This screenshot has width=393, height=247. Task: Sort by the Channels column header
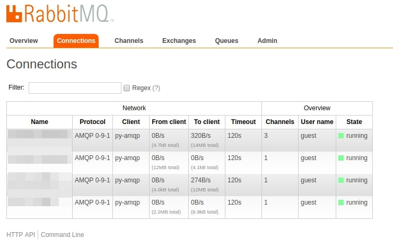280,122
